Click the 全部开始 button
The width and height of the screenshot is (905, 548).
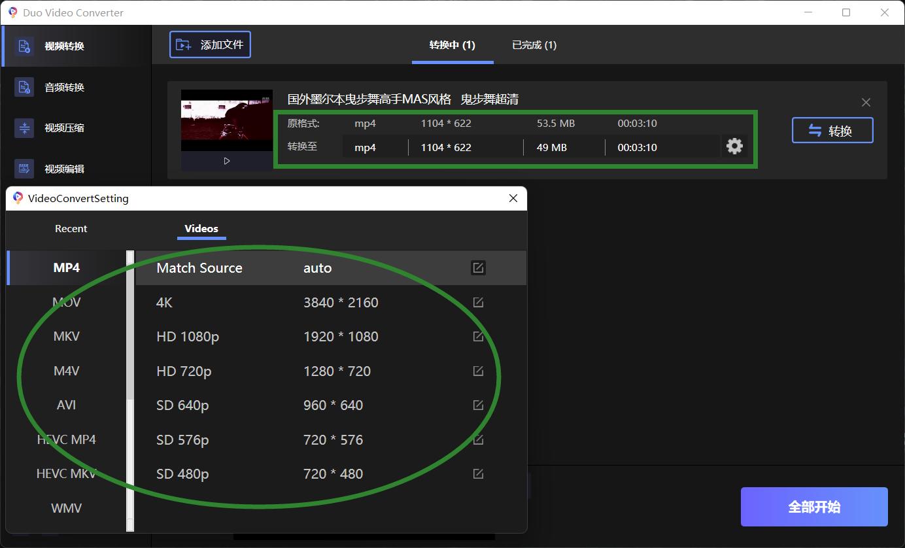813,507
